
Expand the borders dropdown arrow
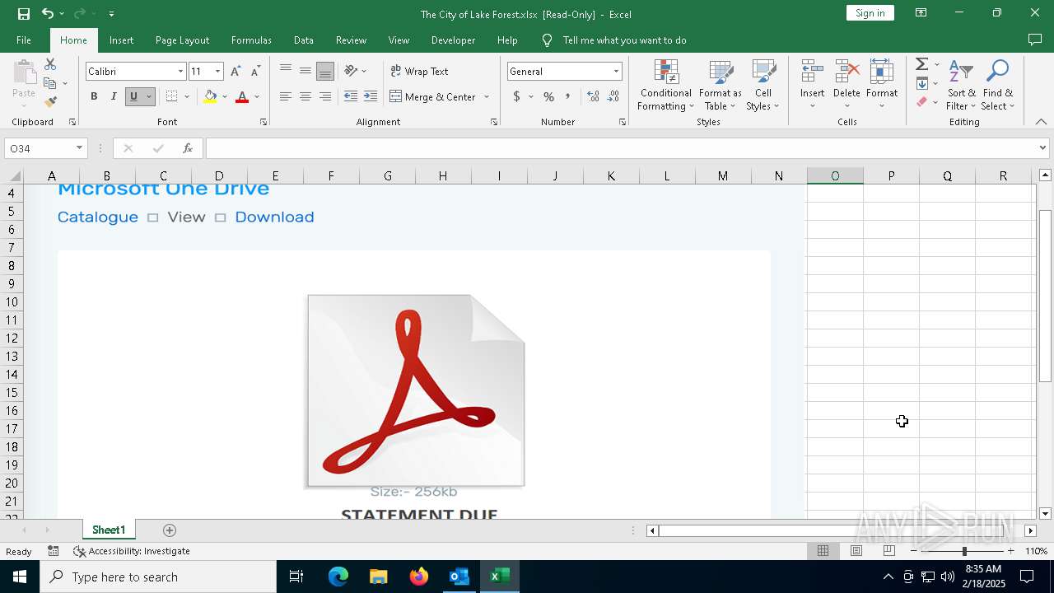coord(187,96)
